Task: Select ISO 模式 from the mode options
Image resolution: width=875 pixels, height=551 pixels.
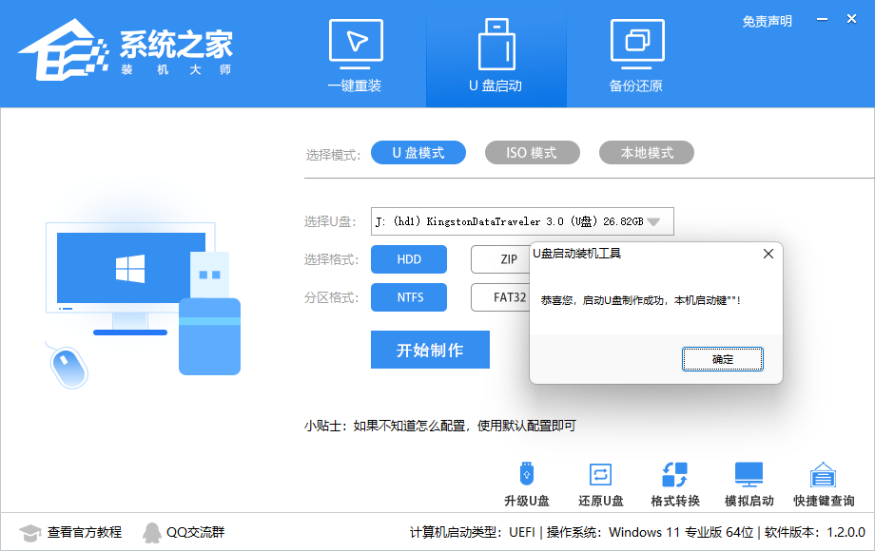Action: 532,152
